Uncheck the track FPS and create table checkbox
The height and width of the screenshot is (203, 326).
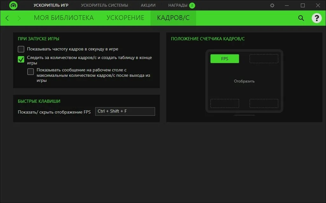[x=21, y=59]
